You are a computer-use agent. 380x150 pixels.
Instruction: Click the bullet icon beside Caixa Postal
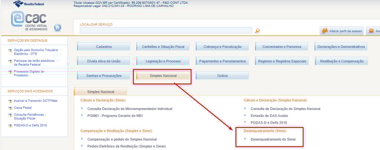click(x=10, y=108)
